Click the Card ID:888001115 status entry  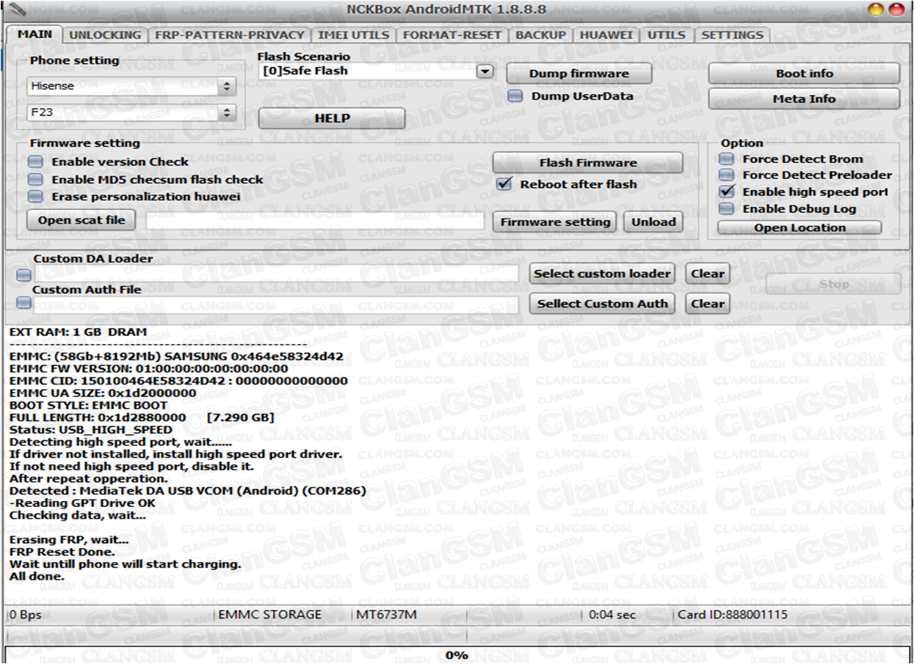pos(732,615)
